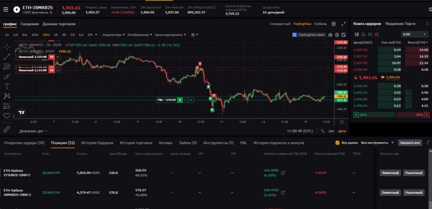Select the 30m timeframe interval

(46, 35)
